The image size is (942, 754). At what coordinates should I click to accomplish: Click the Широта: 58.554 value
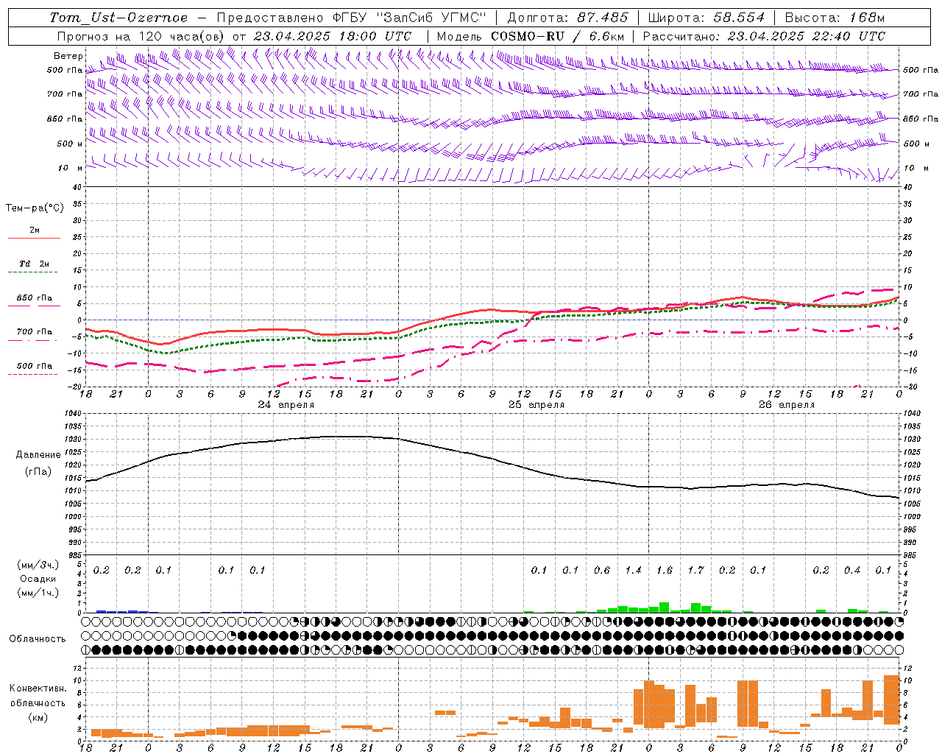click(706, 18)
